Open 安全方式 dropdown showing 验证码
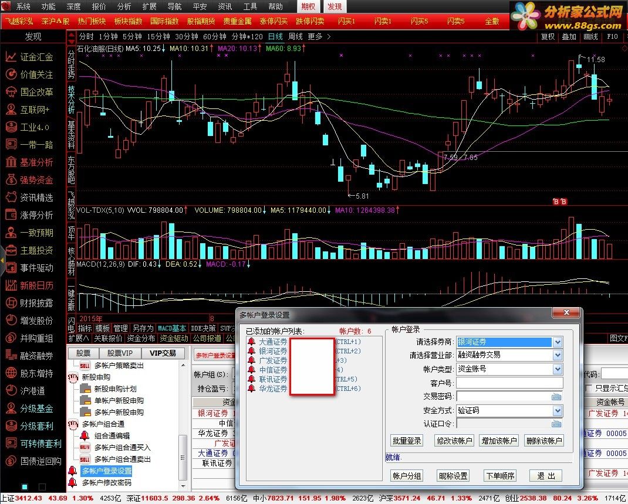Screen dimensions: 628x504 (x=558, y=411)
